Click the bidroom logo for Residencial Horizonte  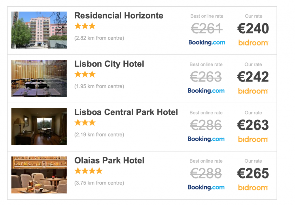click(253, 43)
